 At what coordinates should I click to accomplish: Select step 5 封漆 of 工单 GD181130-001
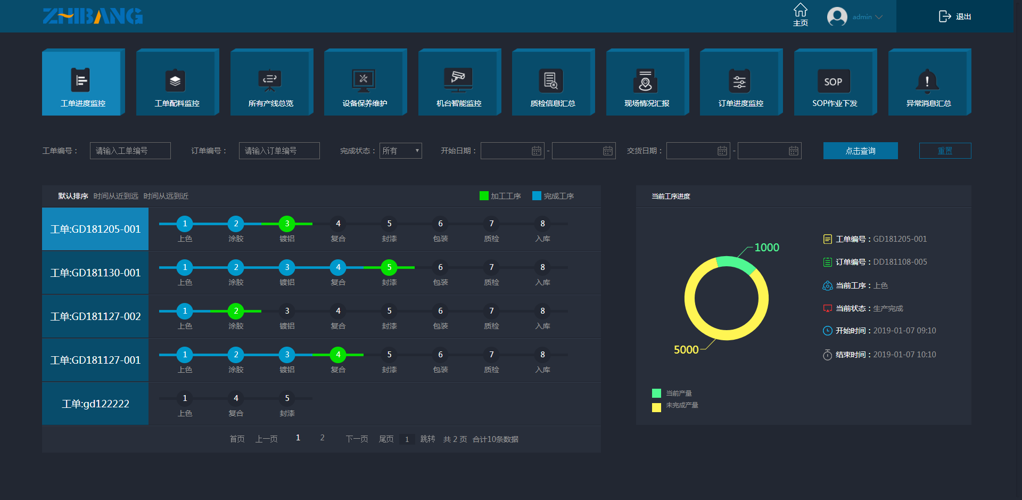389,267
